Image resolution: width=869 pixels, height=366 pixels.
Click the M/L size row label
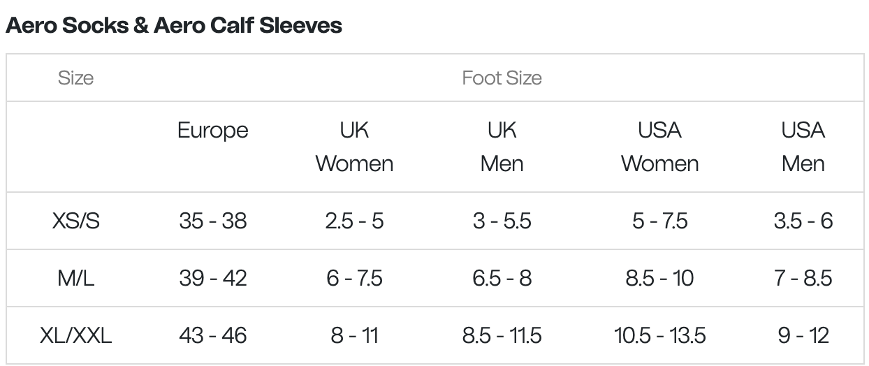click(75, 279)
